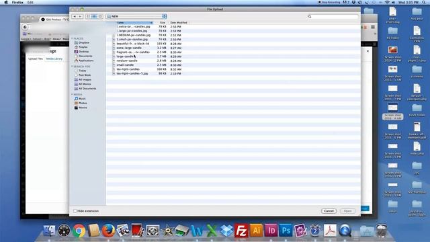This screenshot has width=430, height=242.
Task: Open the Edit menu in menu bar
Action: coord(30,2)
